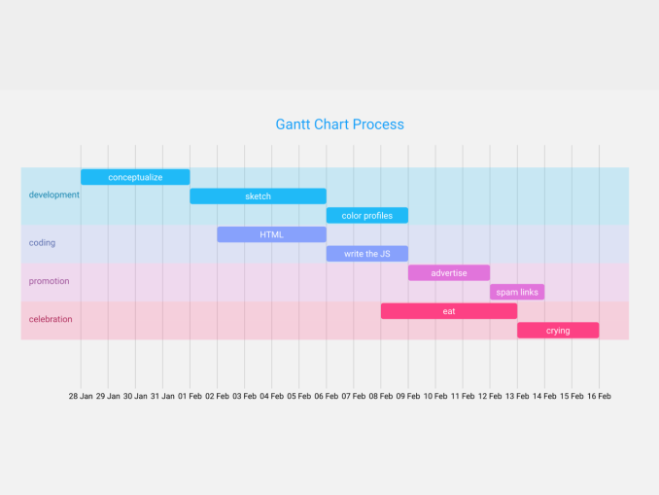Viewport: 659px width, 495px height.
Task: Select the sketch task bar
Action: click(258, 196)
